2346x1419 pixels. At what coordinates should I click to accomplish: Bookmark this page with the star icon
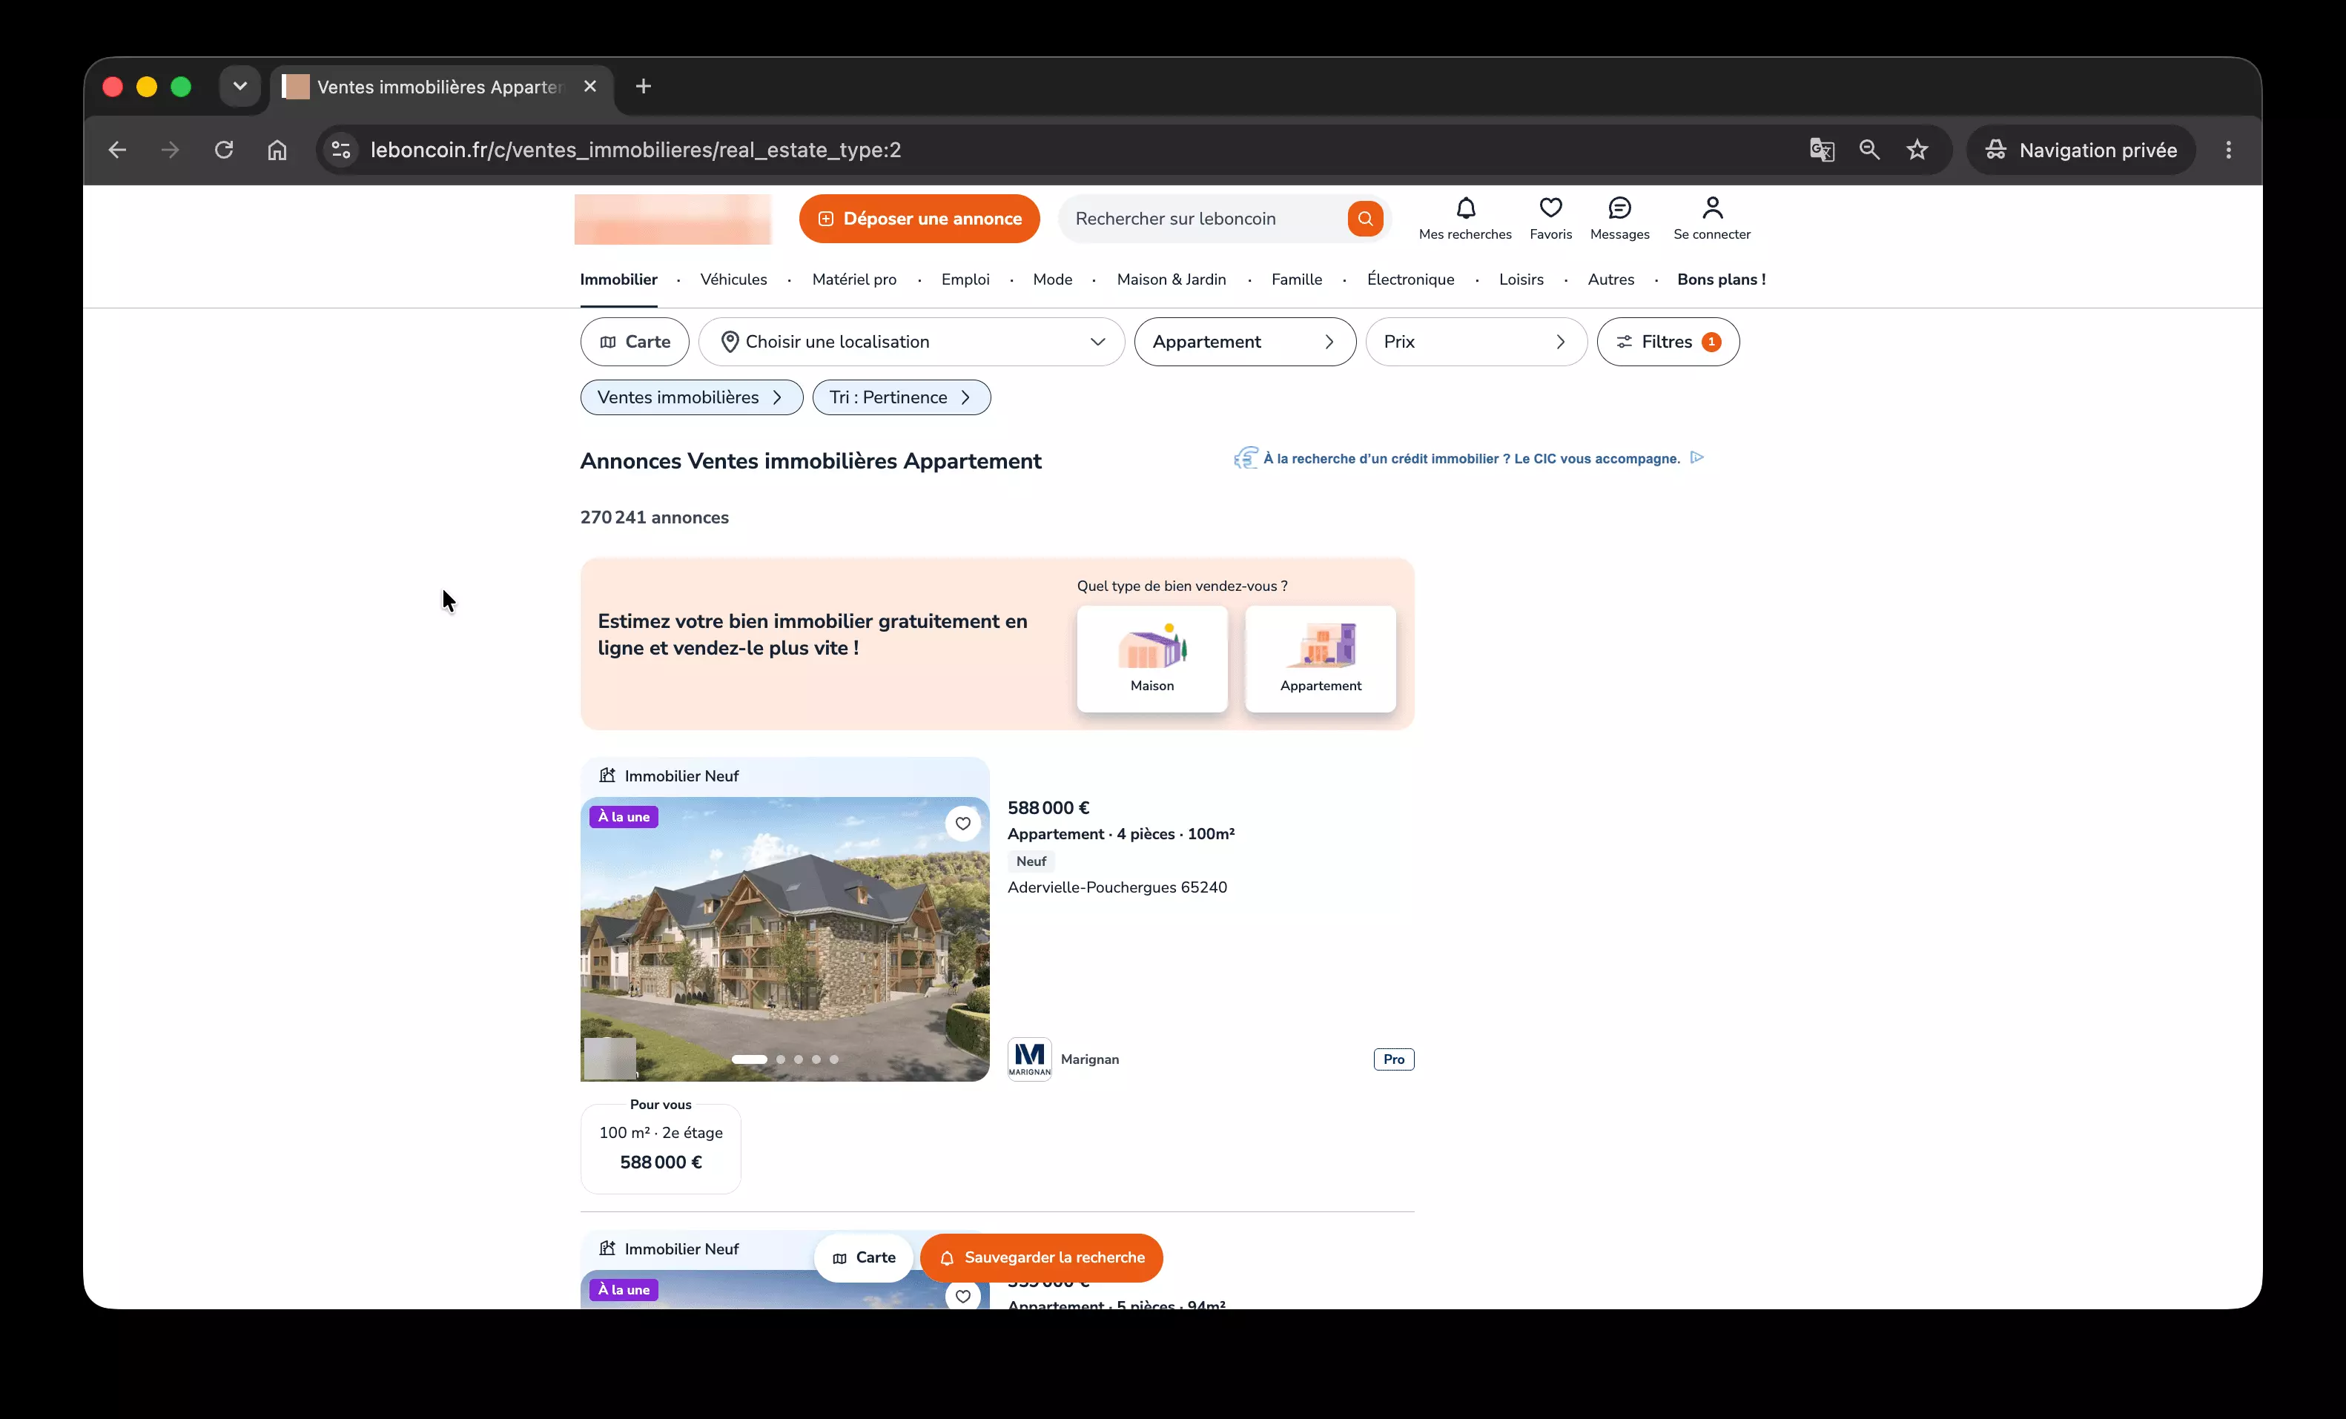(x=1917, y=150)
